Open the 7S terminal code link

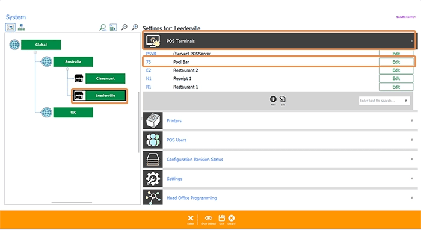pyautogui.click(x=148, y=62)
